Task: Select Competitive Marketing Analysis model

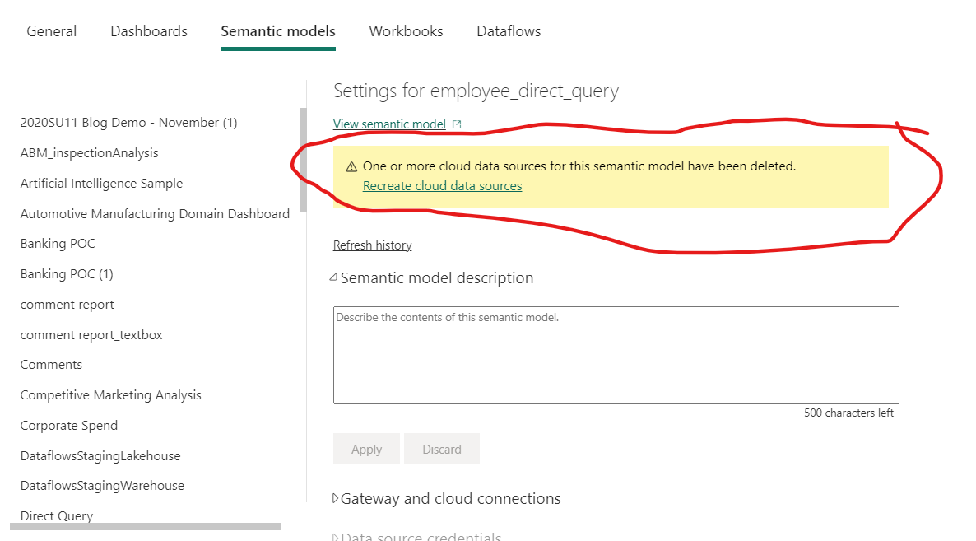Action: point(111,395)
